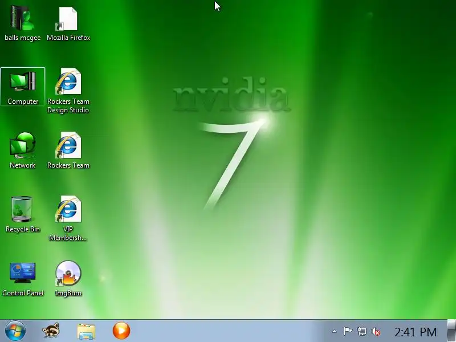Select the Control Panel desktop icon
This screenshot has width=456, height=342.
[23, 279]
